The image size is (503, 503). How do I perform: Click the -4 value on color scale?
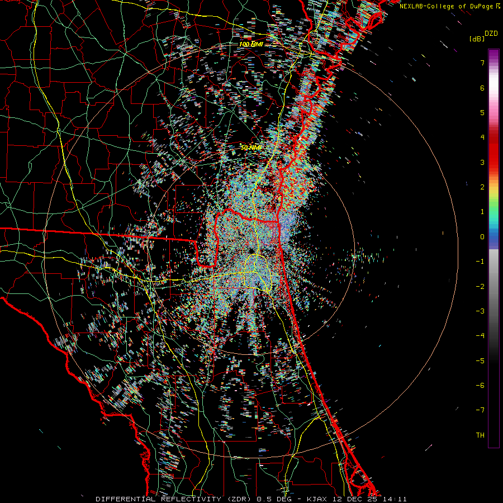[x=480, y=336]
